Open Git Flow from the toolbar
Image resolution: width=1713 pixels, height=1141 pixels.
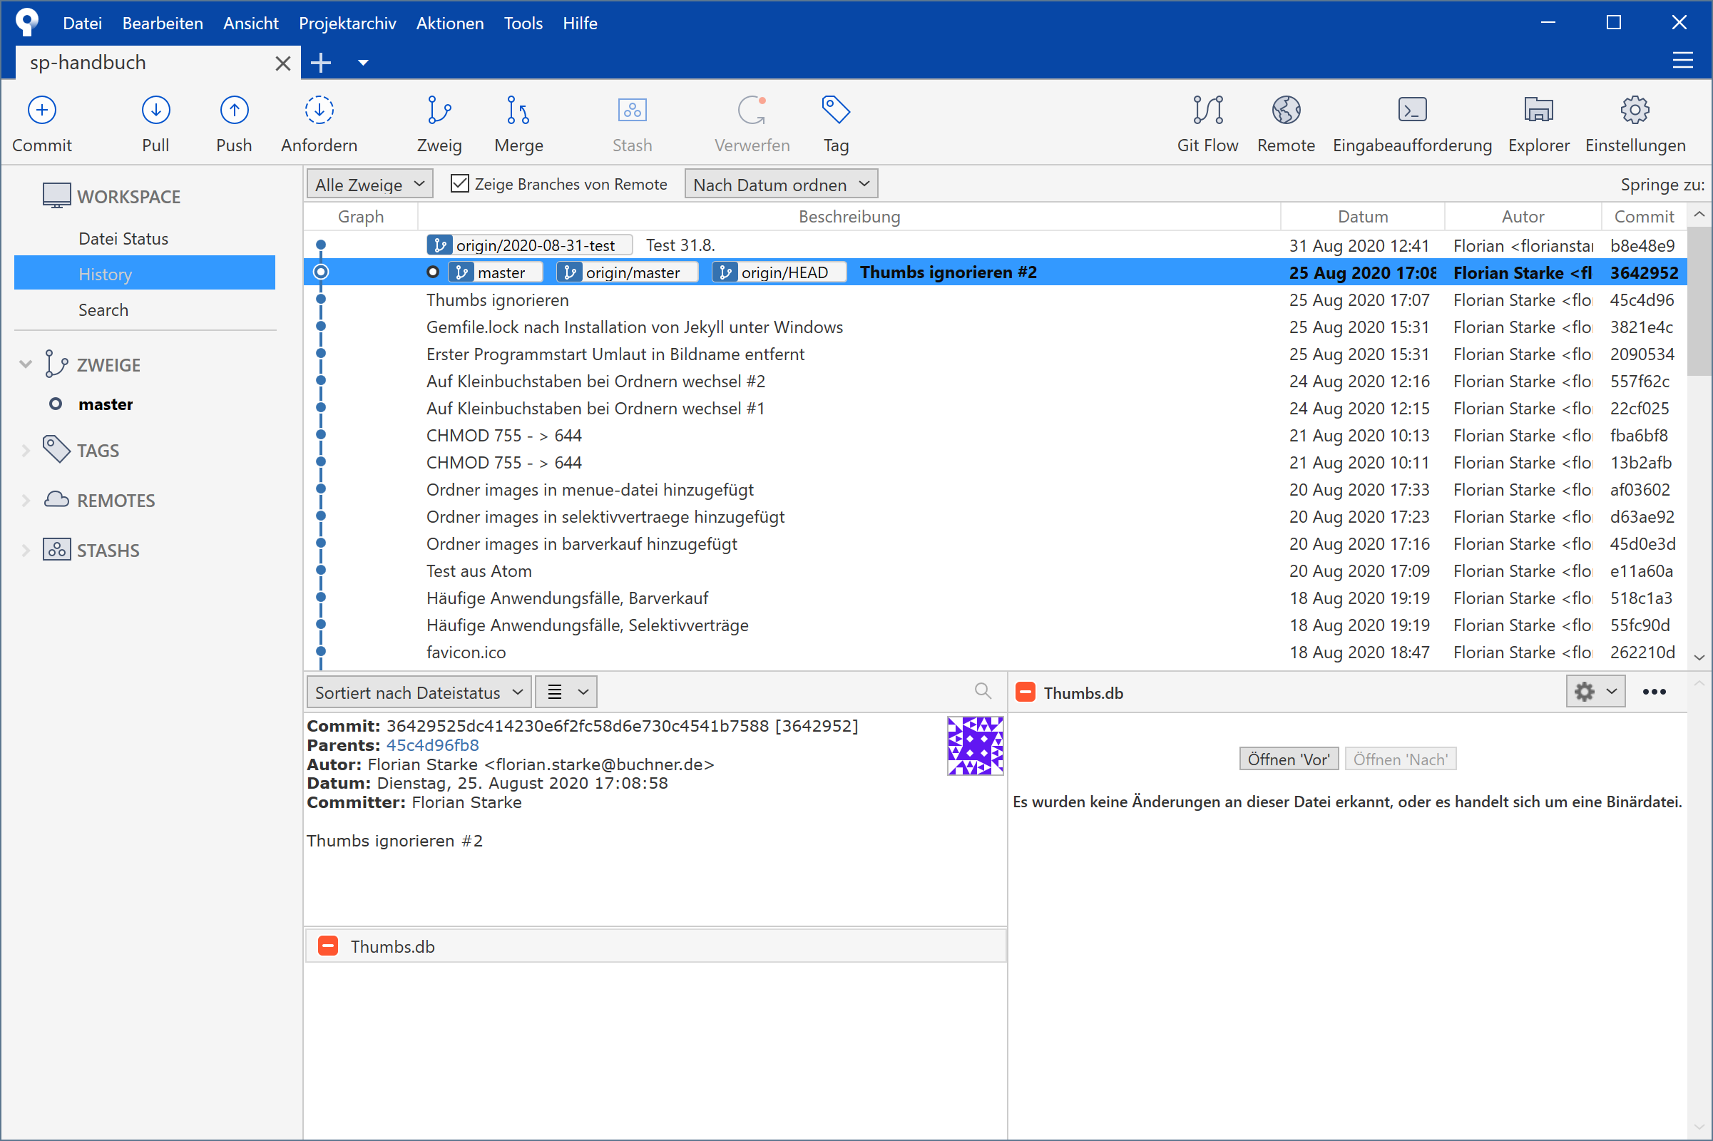tap(1207, 111)
